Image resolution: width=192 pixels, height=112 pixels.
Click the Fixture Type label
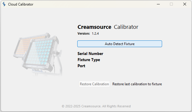pos(89,60)
